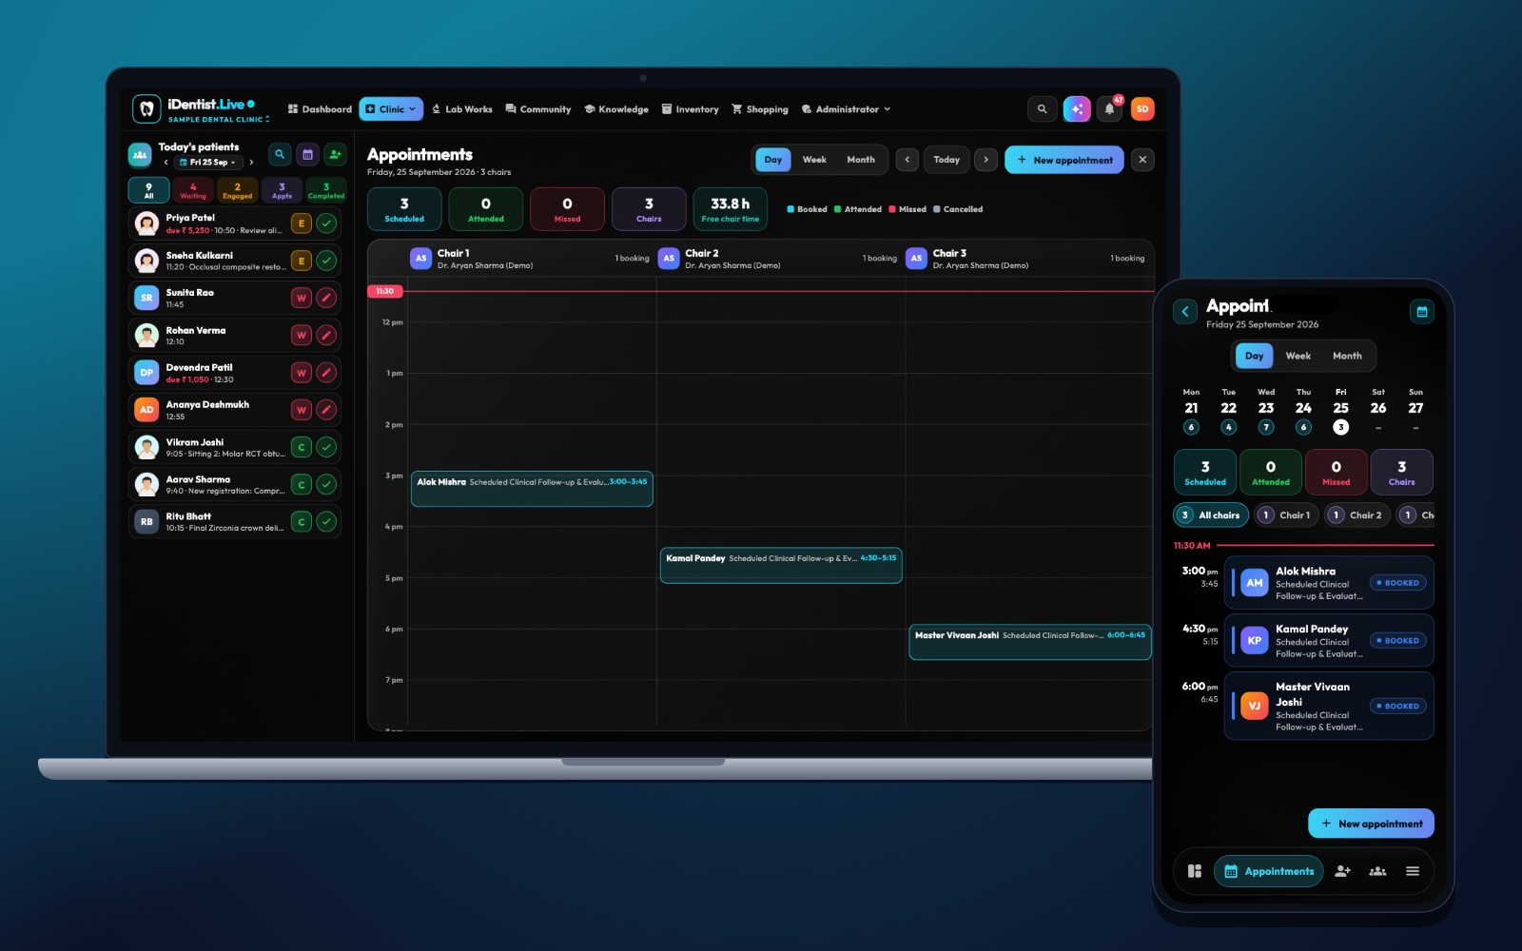This screenshot has width=1522, height=951.
Task: View notifications bell with 47 badge
Action: point(1109,109)
